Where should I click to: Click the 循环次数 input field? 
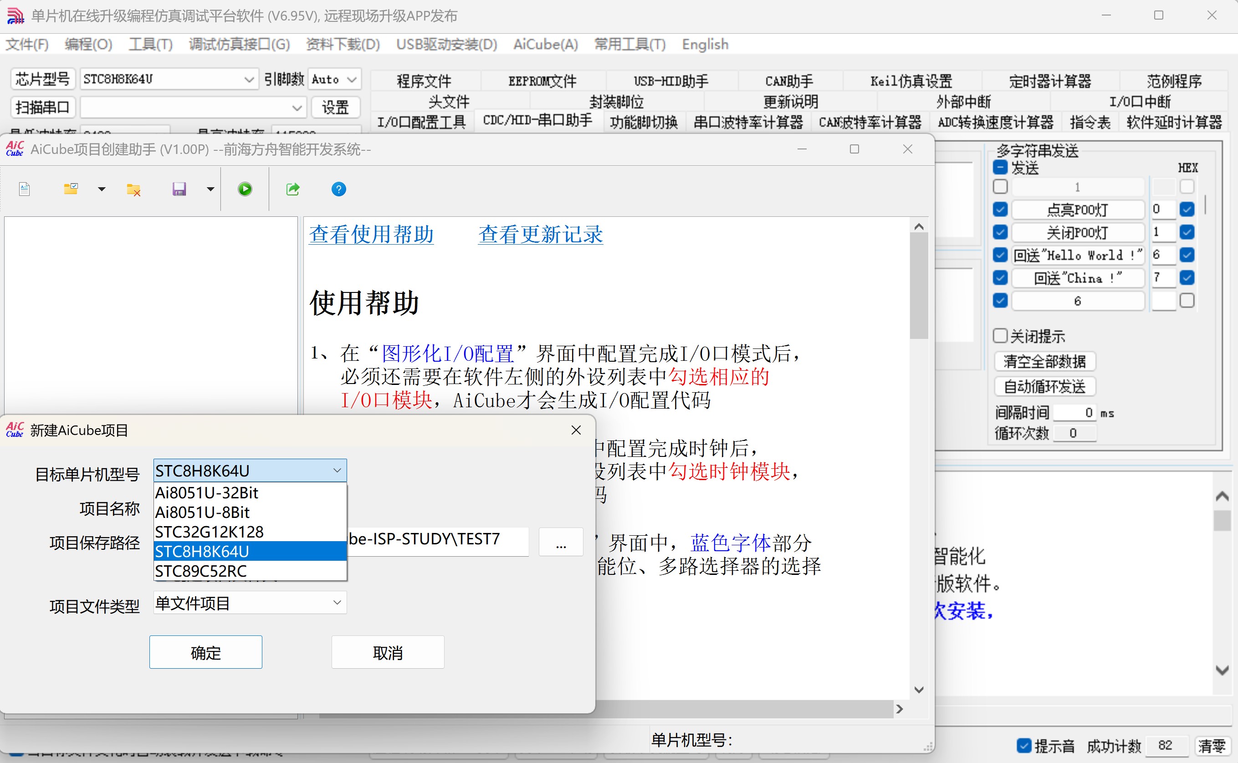pyautogui.click(x=1074, y=433)
